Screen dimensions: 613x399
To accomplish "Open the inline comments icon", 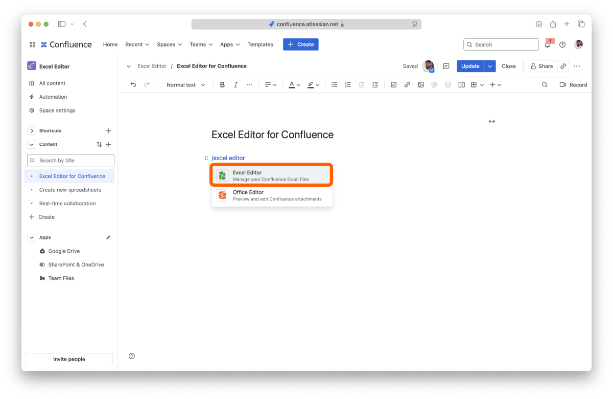I will coord(446,66).
